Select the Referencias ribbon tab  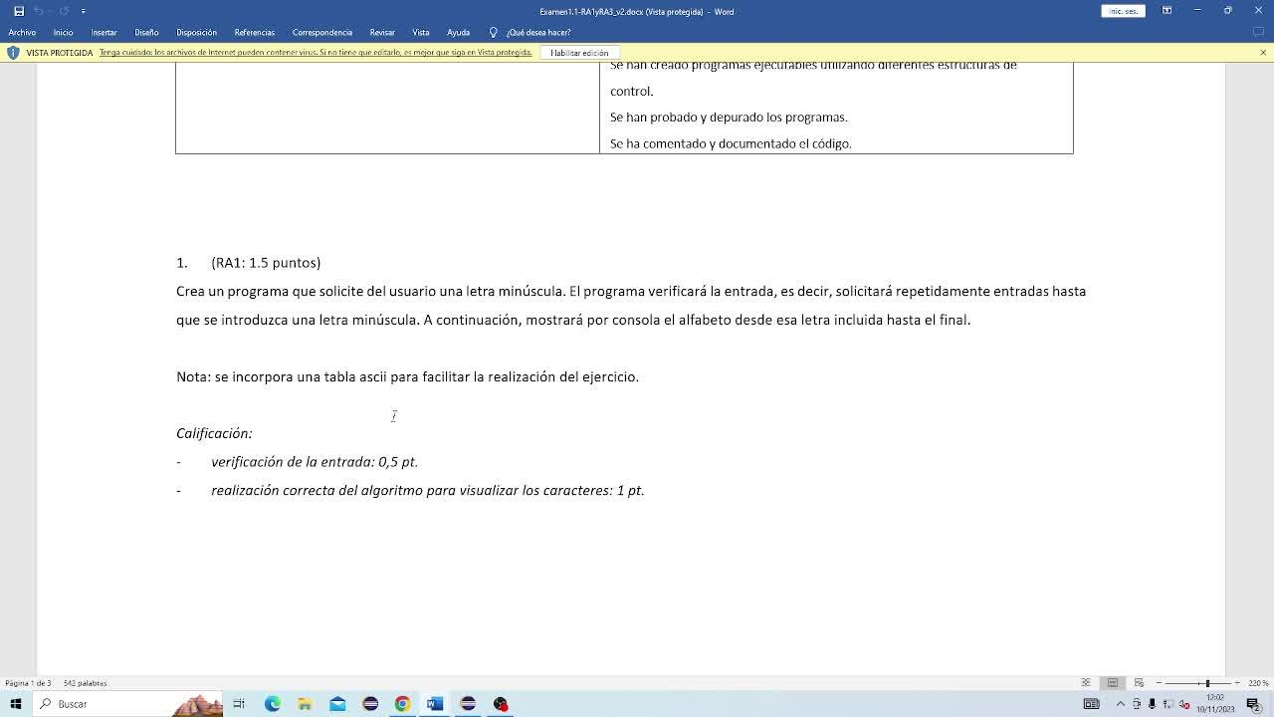[254, 32]
